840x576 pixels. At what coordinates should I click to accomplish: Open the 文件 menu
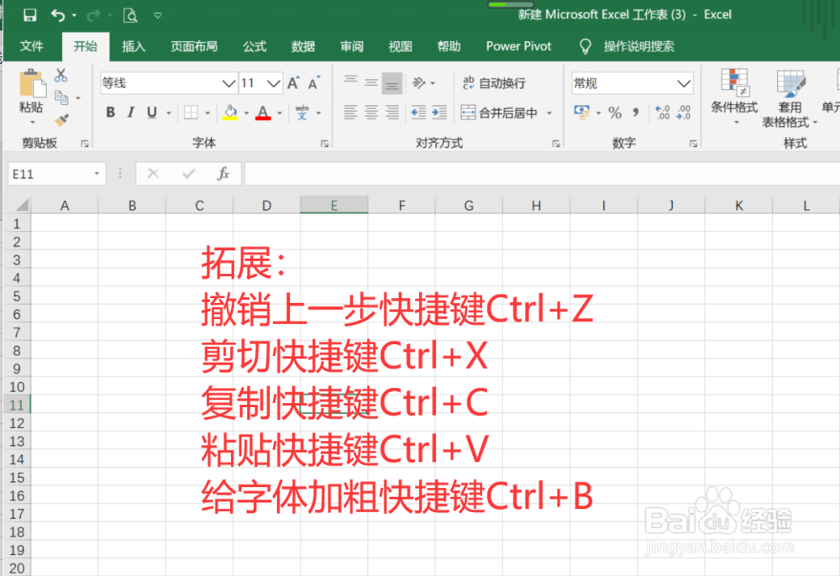coord(33,46)
